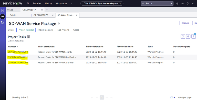Screen dimensions: 197x100
Task: Close the SD-WAN Servic... sub-tab
Action: [77, 15]
